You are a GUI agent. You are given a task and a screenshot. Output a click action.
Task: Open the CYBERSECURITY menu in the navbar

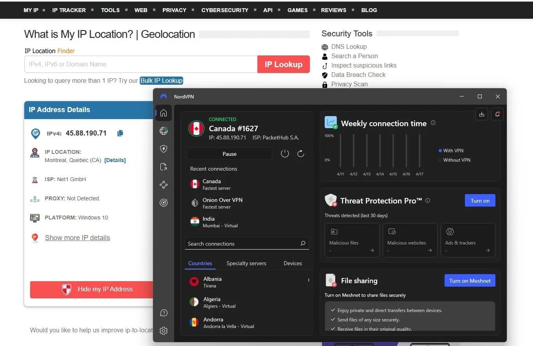225,10
